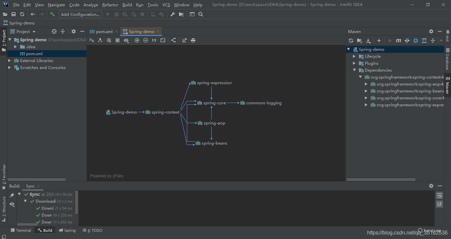Select the commons-logging node in diagram
This screenshot has height=239, width=451.
(261, 103)
